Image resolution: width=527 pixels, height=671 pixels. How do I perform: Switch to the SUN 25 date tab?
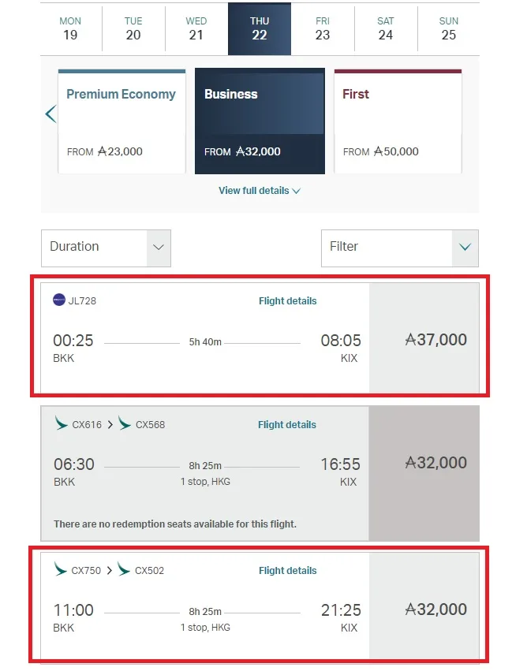[449, 28]
